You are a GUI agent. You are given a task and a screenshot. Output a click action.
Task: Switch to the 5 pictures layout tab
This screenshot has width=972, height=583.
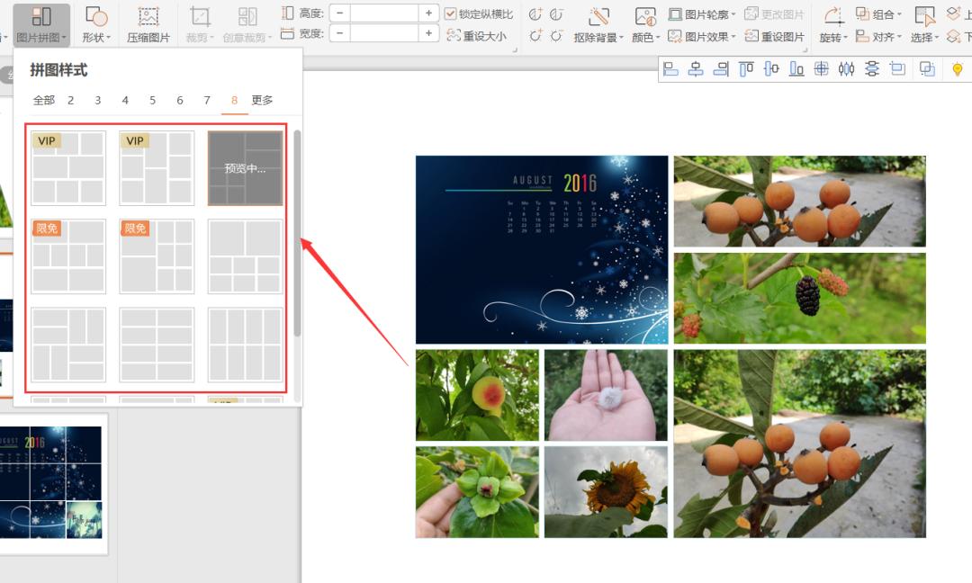coord(153,101)
